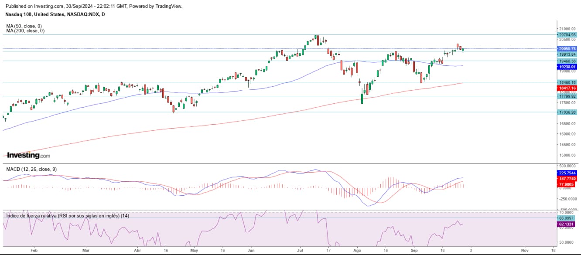Click the 15000.00 price axis tick
The height and width of the screenshot is (255, 581).
[x=567, y=155]
